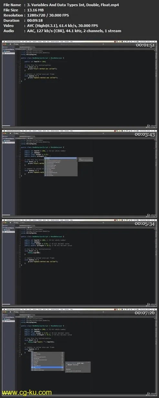
Task: Select NewBehaviourScript.cs tab in the 00:03:43 frame
Action: [x=25, y=136]
